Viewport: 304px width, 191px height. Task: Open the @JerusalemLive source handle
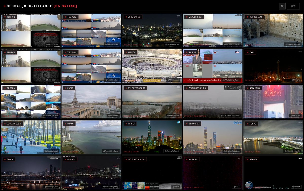pos(172,44)
